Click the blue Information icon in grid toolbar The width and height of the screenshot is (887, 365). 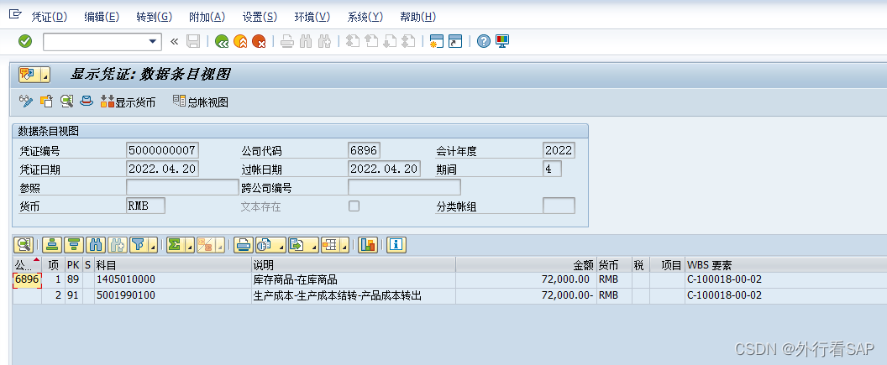click(396, 245)
